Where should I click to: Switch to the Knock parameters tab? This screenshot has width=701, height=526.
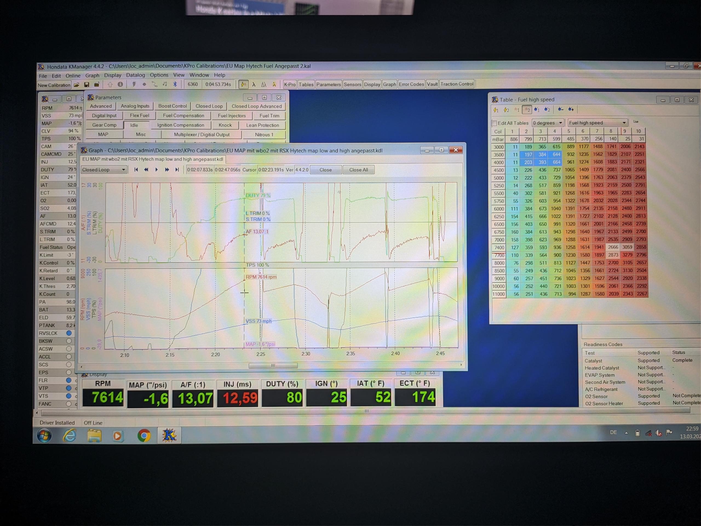click(225, 125)
